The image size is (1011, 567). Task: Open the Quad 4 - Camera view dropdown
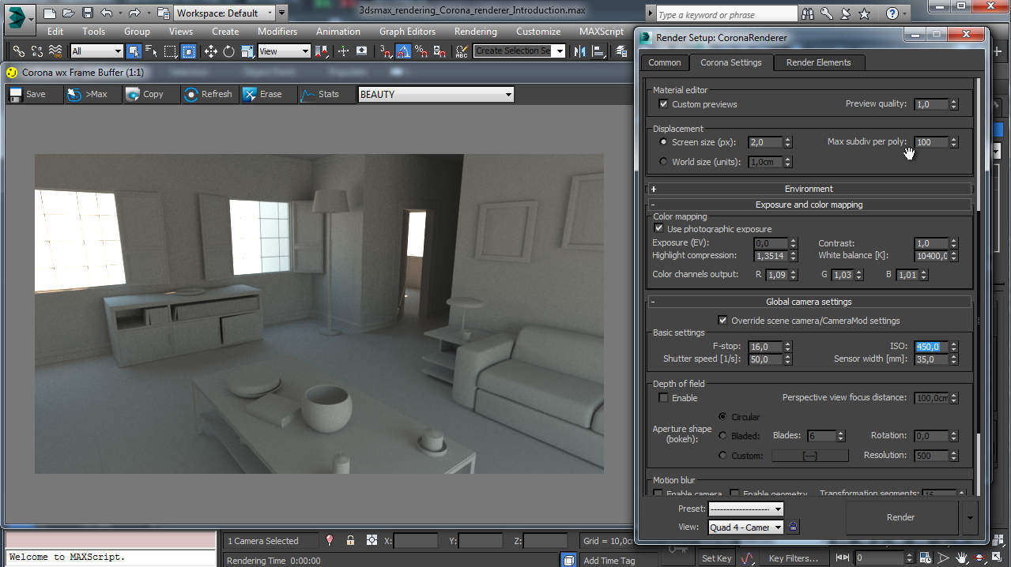(745, 528)
